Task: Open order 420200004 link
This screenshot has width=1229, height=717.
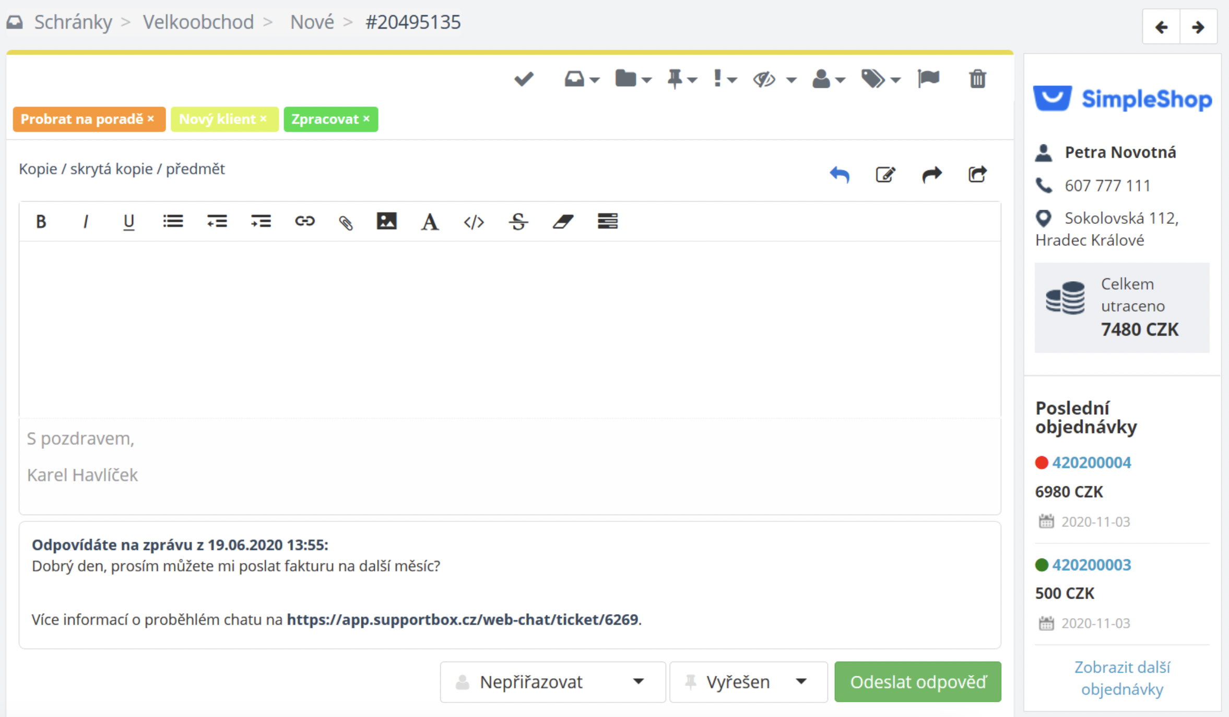Action: click(x=1091, y=462)
